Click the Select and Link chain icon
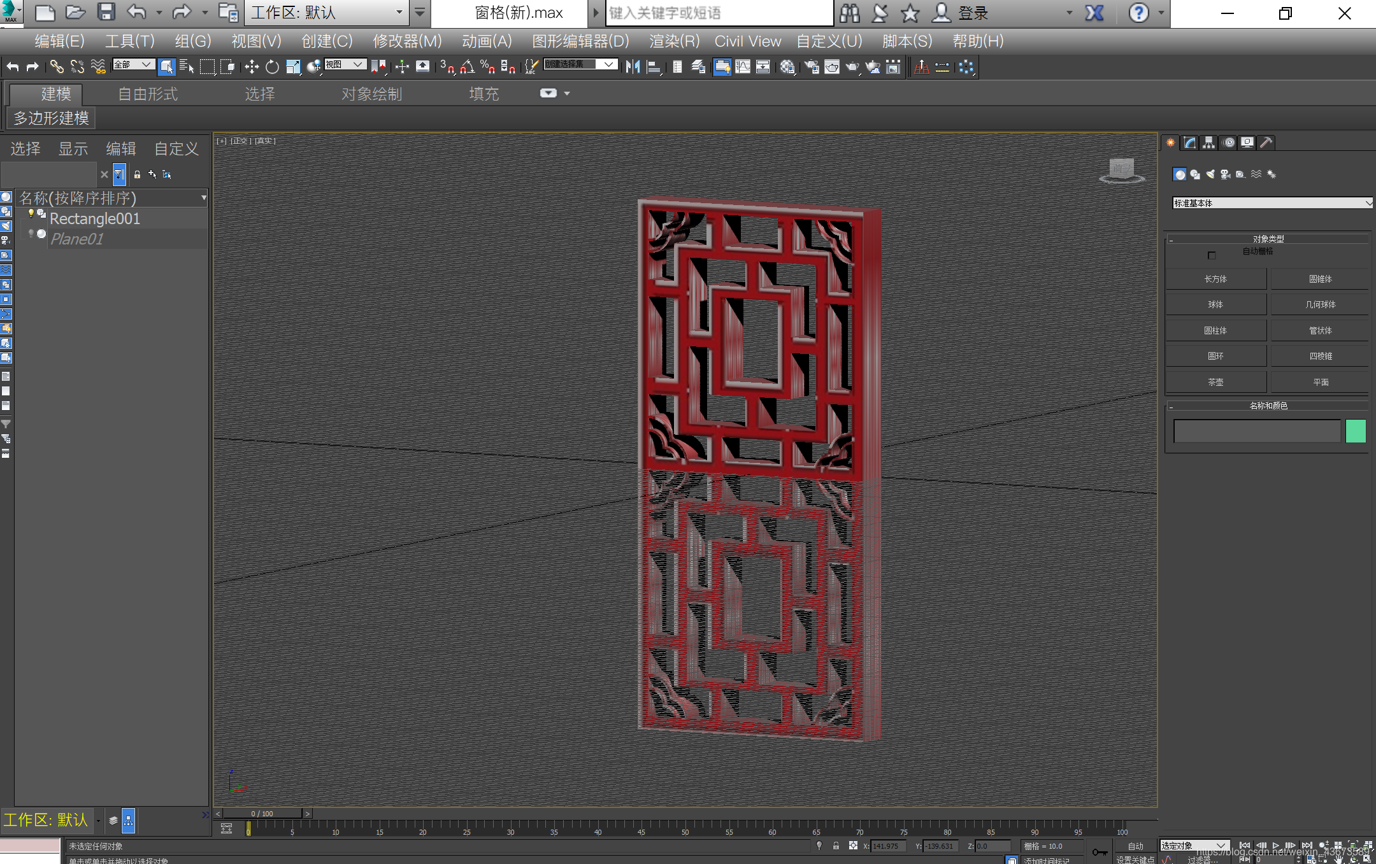This screenshot has height=864, width=1376. click(57, 67)
